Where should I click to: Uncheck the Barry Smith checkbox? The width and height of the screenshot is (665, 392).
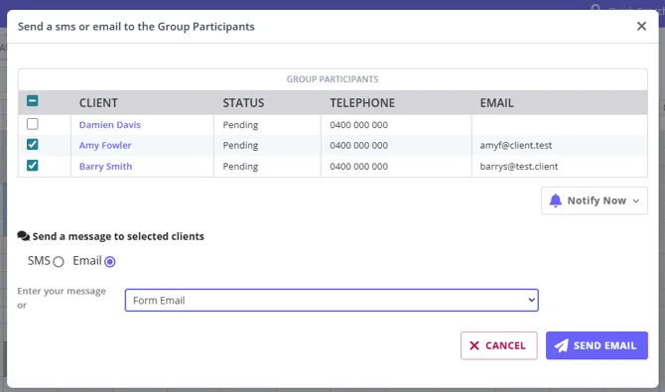(x=32, y=165)
